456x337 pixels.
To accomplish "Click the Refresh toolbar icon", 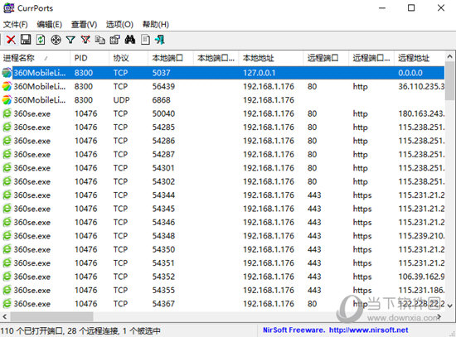I will 41,40.
